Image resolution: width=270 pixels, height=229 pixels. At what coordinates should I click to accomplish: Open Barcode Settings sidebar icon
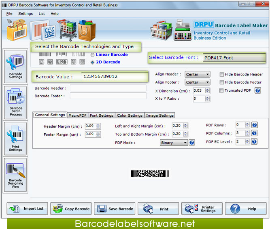tap(15, 66)
